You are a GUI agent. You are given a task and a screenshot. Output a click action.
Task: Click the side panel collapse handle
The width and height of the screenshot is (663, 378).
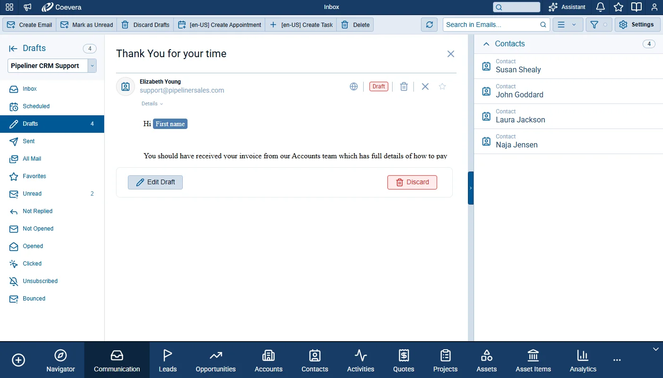tap(471, 188)
